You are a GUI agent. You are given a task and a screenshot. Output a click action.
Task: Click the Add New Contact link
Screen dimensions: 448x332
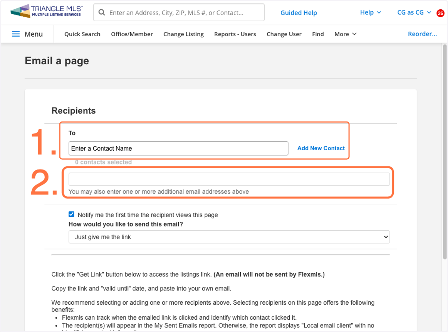tap(321, 148)
